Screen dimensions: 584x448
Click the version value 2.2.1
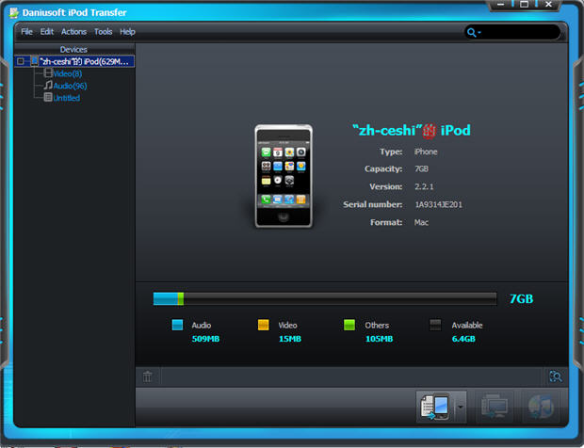click(424, 186)
